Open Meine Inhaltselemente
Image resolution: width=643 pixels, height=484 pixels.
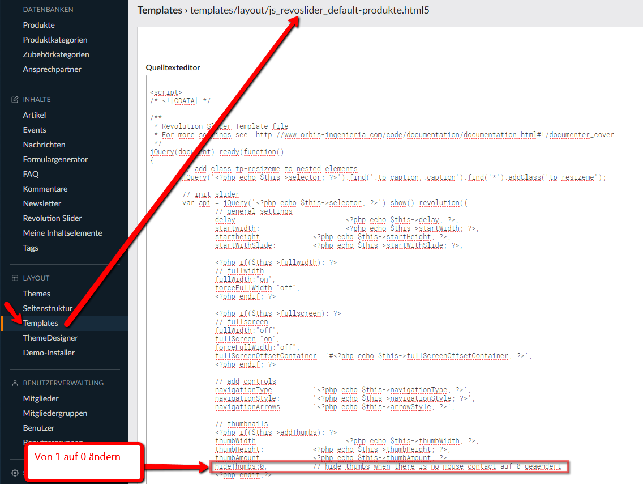pyautogui.click(x=62, y=233)
